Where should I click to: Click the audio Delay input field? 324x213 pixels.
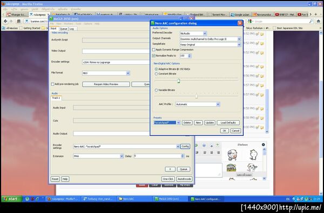point(158,156)
